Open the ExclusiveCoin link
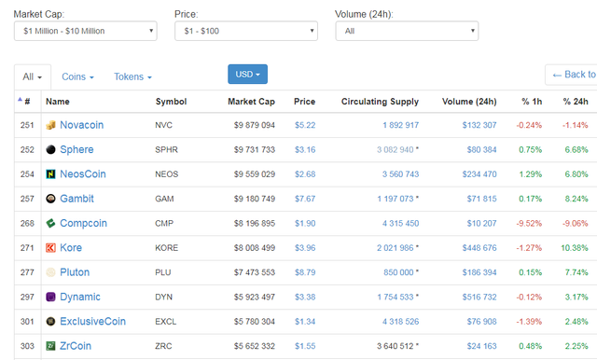 point(93,322)
